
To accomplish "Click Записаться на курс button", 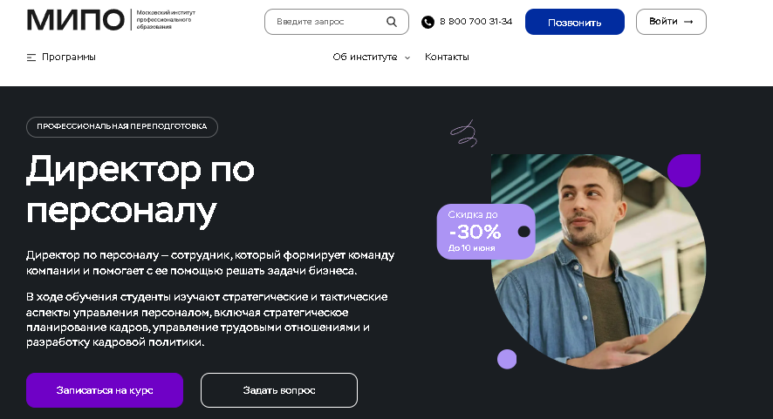I will 105,390.
